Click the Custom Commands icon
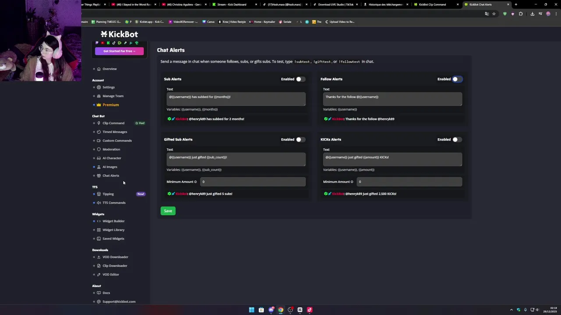Viewport: 561px width, 315px height. click(x=99, y=140)
